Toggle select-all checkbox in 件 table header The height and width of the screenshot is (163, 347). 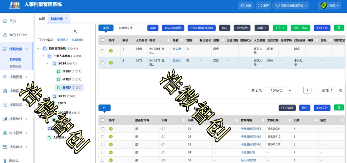103,120
